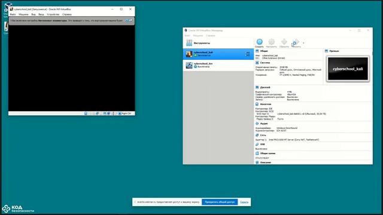Open Машина menu in the VM window

[23, 14]
